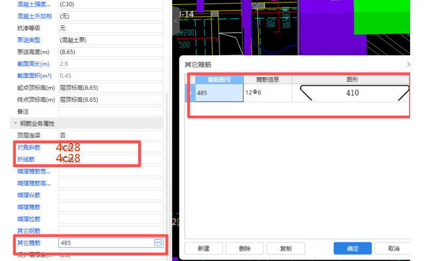The image size is (432, 261).
Task: Click the 暗撑箍筋宽 empty field
Action: pyautogui.click(x=111, y=172)
